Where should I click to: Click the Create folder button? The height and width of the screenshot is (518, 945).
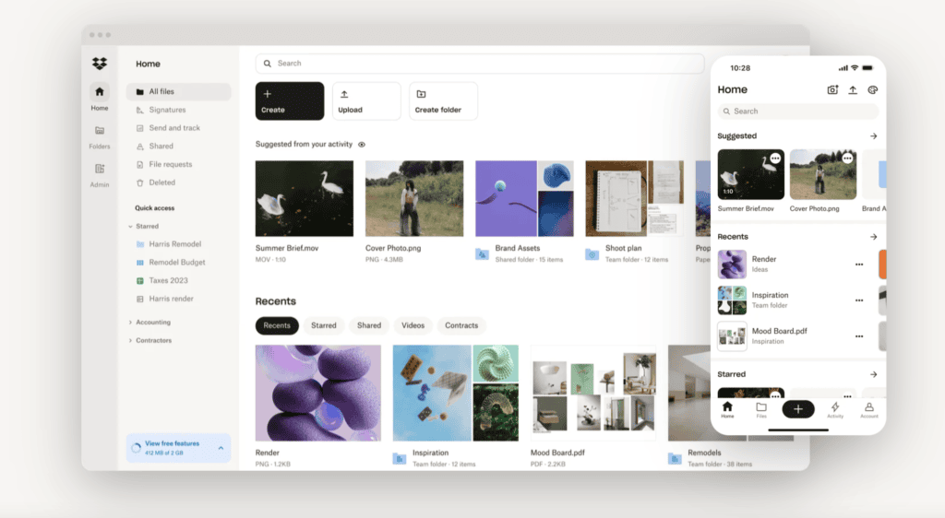pyautogui.click(x=443, y=101)
